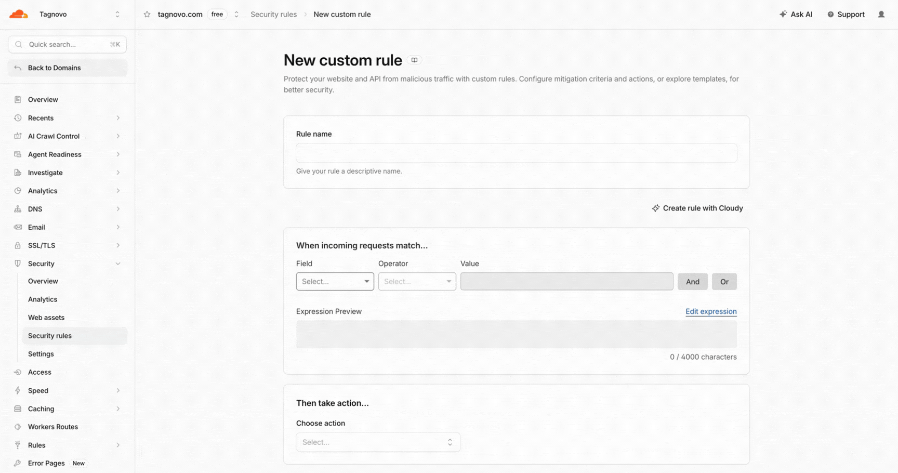Focus the Quick search box

[x=68, y=44]
